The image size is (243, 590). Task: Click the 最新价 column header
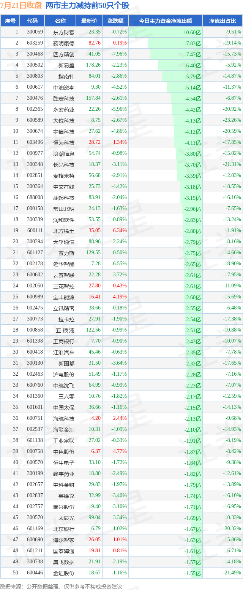89,21
